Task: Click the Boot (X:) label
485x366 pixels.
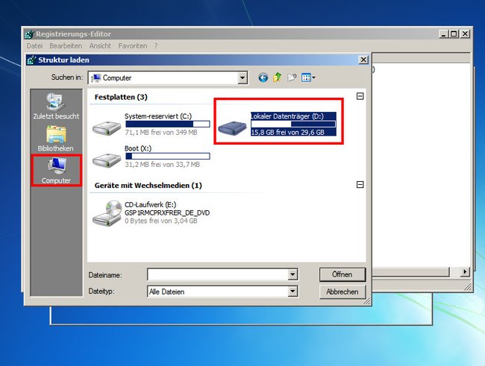Action: click(x=138, y=148)
